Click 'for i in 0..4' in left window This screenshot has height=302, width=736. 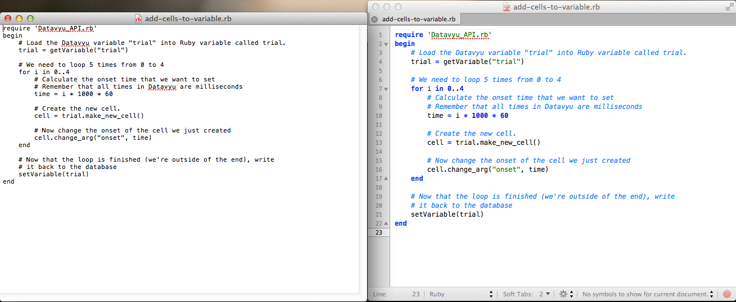coord(44,72)
